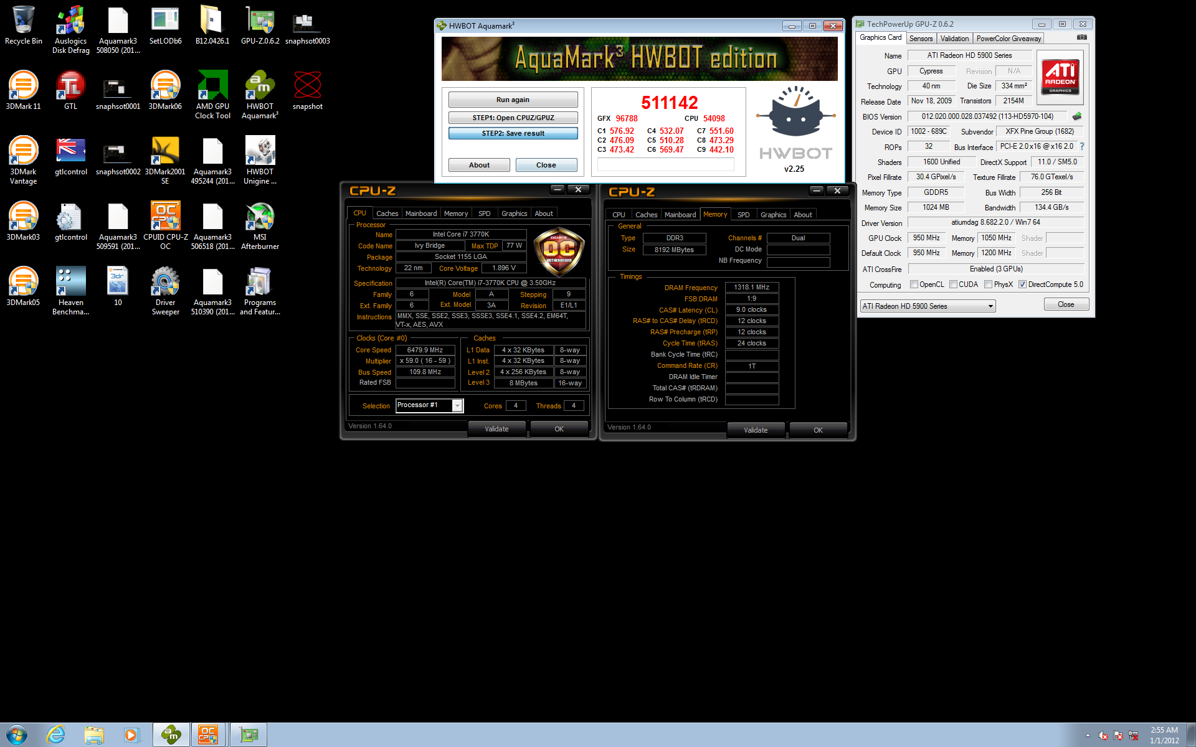Click Validate in left CPU-Z window
Viewport: 1196px width, 747px height.
click(496, 429)
